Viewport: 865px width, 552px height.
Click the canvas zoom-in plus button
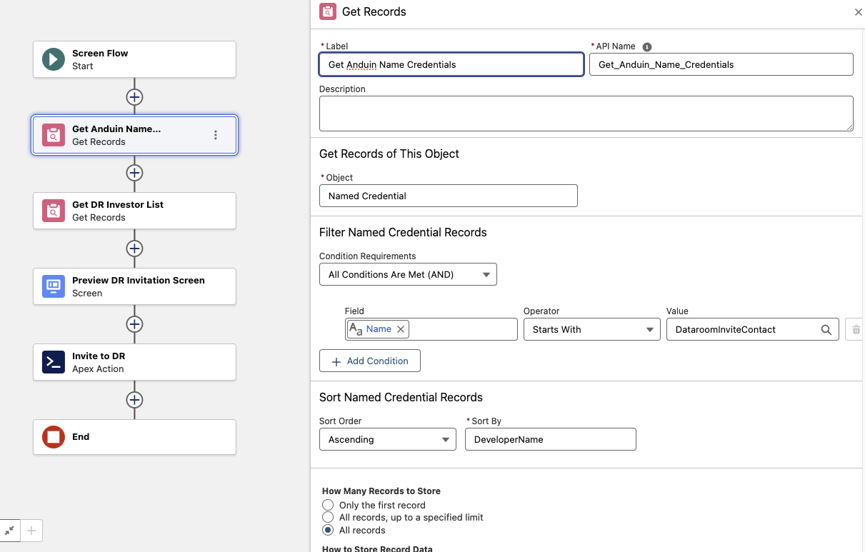click(31, 531)
